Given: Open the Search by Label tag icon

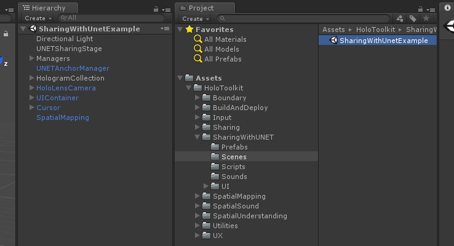Looking at the screenshot, I should click(x=413, y=19).
